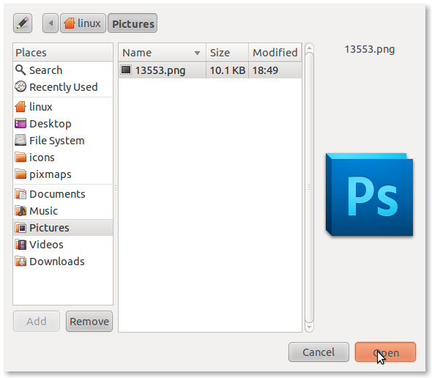Select the Pictures breadcrumb button
This screenshot has width=432, height=378.
133,23
